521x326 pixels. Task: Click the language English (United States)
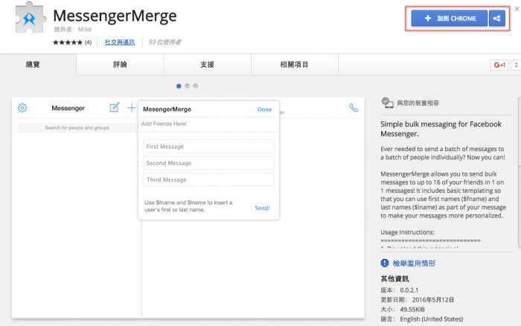click(431, 319)
